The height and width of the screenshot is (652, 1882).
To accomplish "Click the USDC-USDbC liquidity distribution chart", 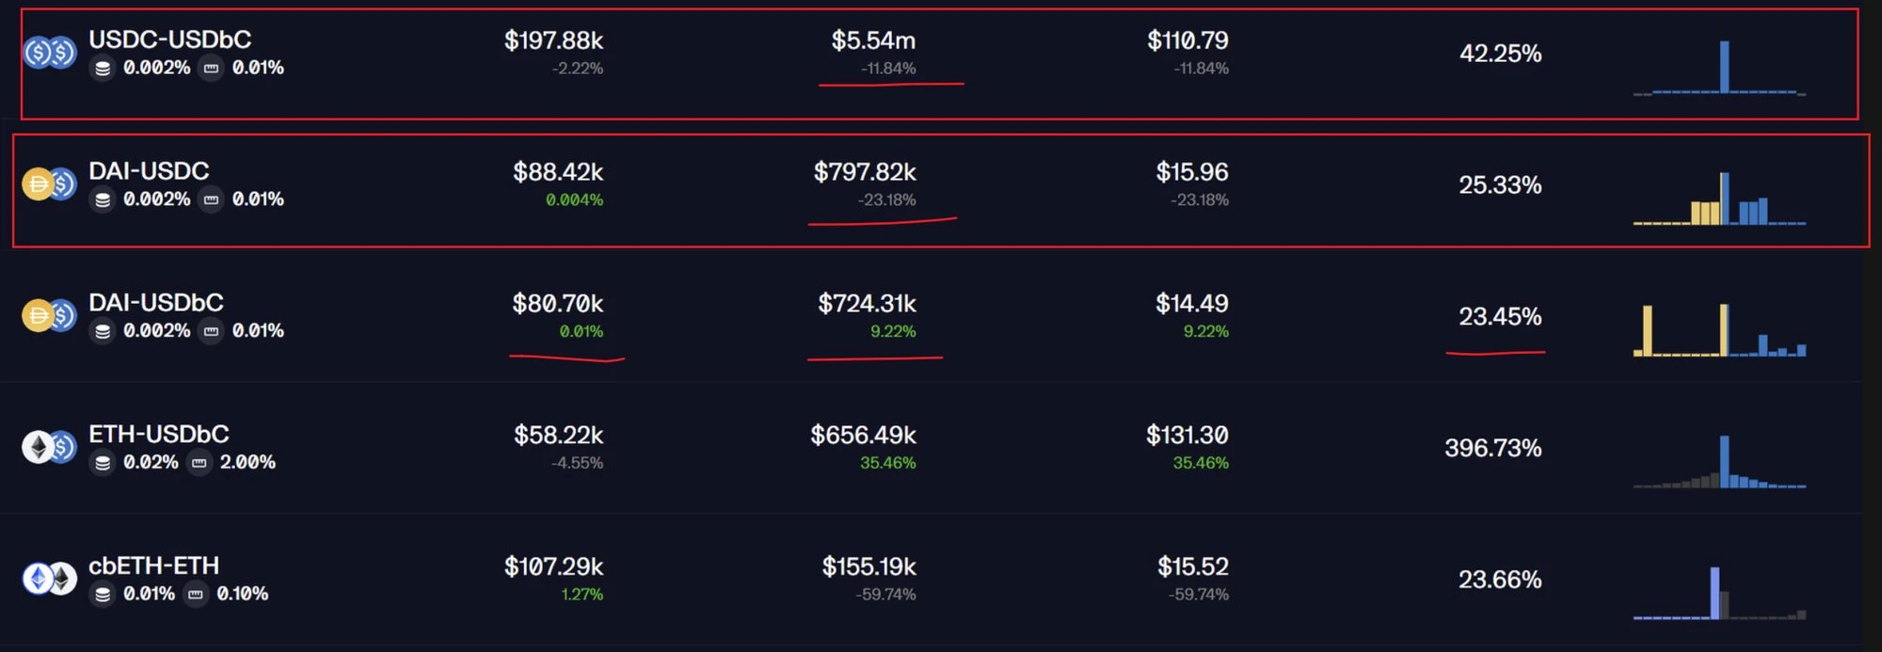I will click(x=1719, y=68).
